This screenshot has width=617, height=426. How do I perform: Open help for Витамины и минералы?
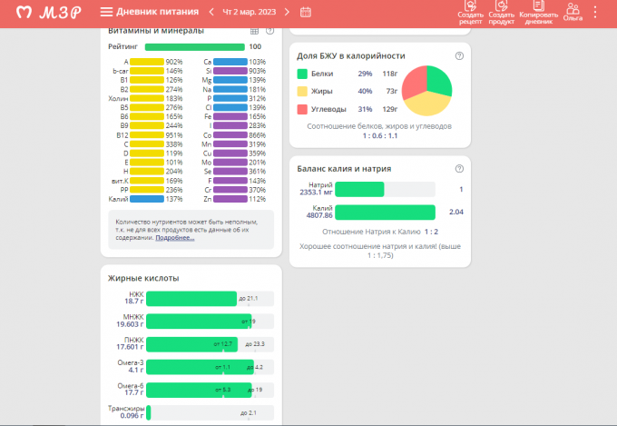click(x=269, y=31)
